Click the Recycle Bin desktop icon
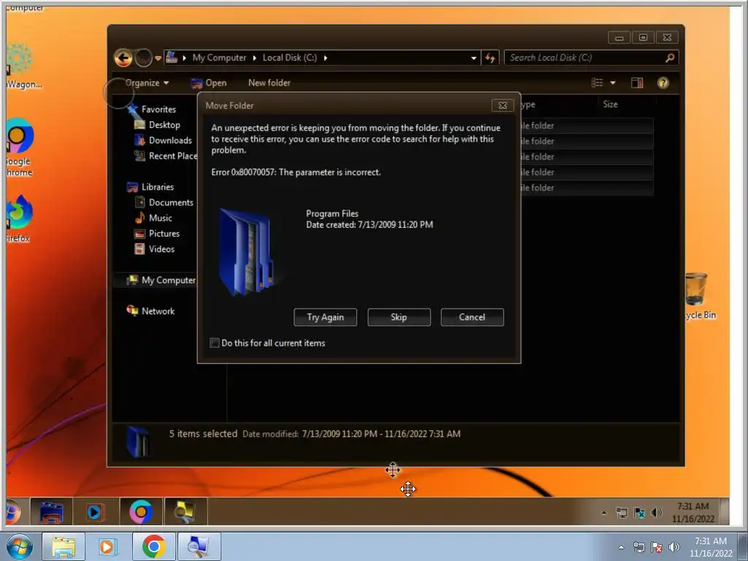Viewport: 748px width, 561px height. click(698, 296)
